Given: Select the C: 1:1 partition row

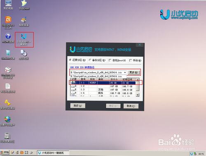Looking at the screenshot, I should (103, 83).
